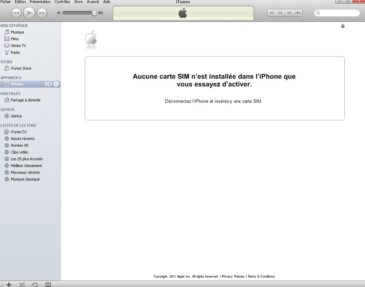
Task: Open the Privacy Policies link
Action: (x=233, y=277)
